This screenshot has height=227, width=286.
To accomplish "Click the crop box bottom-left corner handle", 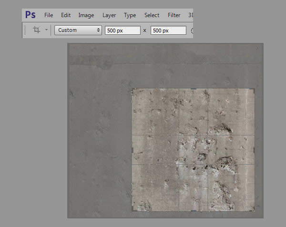I will (x=133, y=210).
